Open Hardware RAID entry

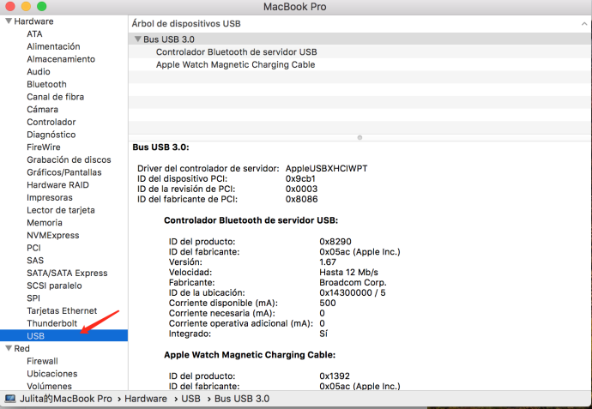[57, 185]
